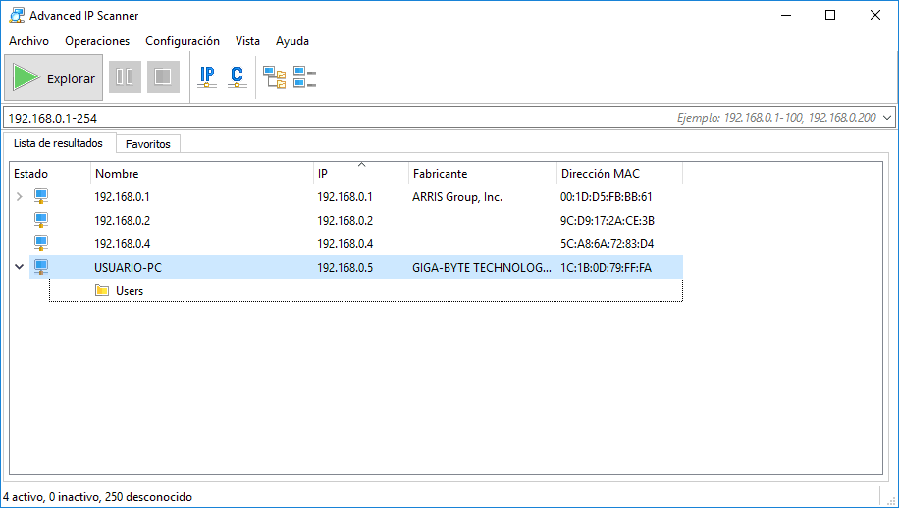The height and width of the screenshot is (508, 899).
Task: Click the computer icon for USUARIO-PC
Action: tap(40, 267)
